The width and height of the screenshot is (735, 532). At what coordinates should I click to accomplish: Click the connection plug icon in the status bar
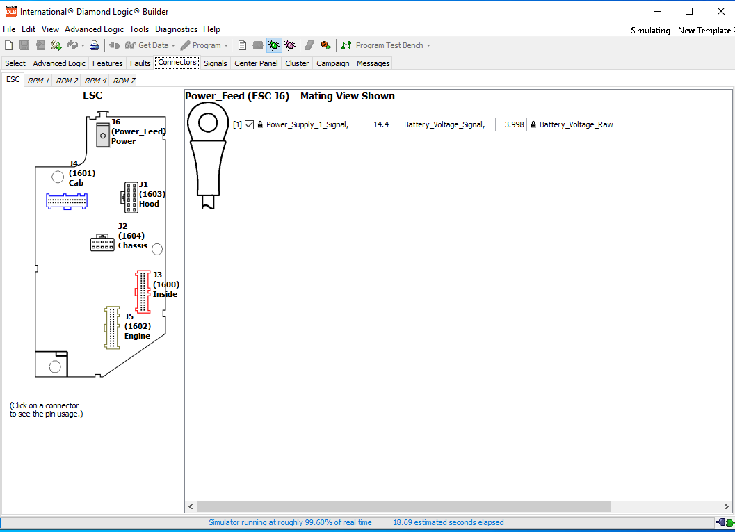coord(722,522)
